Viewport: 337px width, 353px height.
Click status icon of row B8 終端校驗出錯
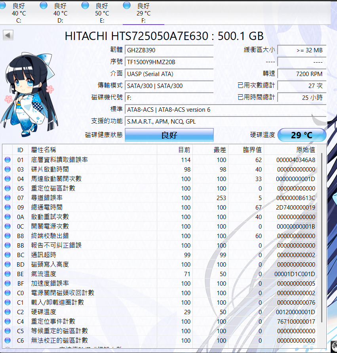tap(8, 236)
